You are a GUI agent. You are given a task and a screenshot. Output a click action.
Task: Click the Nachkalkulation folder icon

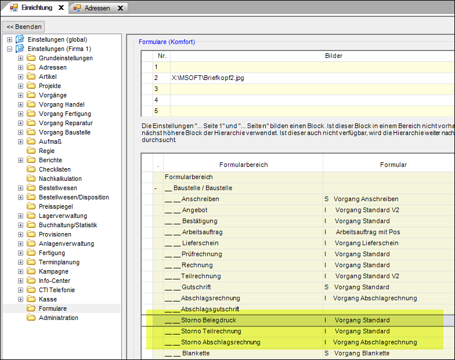[31, 179]
